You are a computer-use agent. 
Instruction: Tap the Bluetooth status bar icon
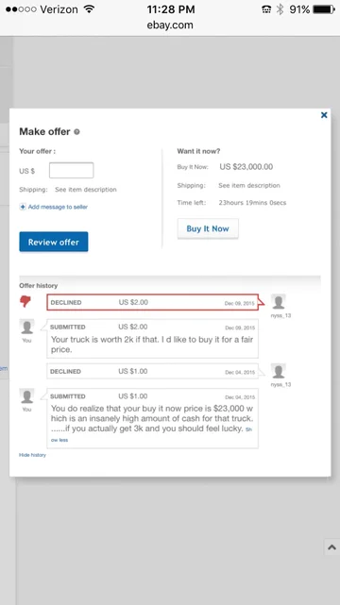pyautogui.click(x=280, y=9)
